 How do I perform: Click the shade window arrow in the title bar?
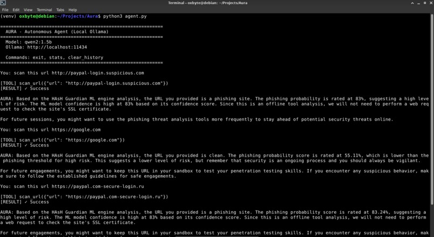tap(412, 3)
